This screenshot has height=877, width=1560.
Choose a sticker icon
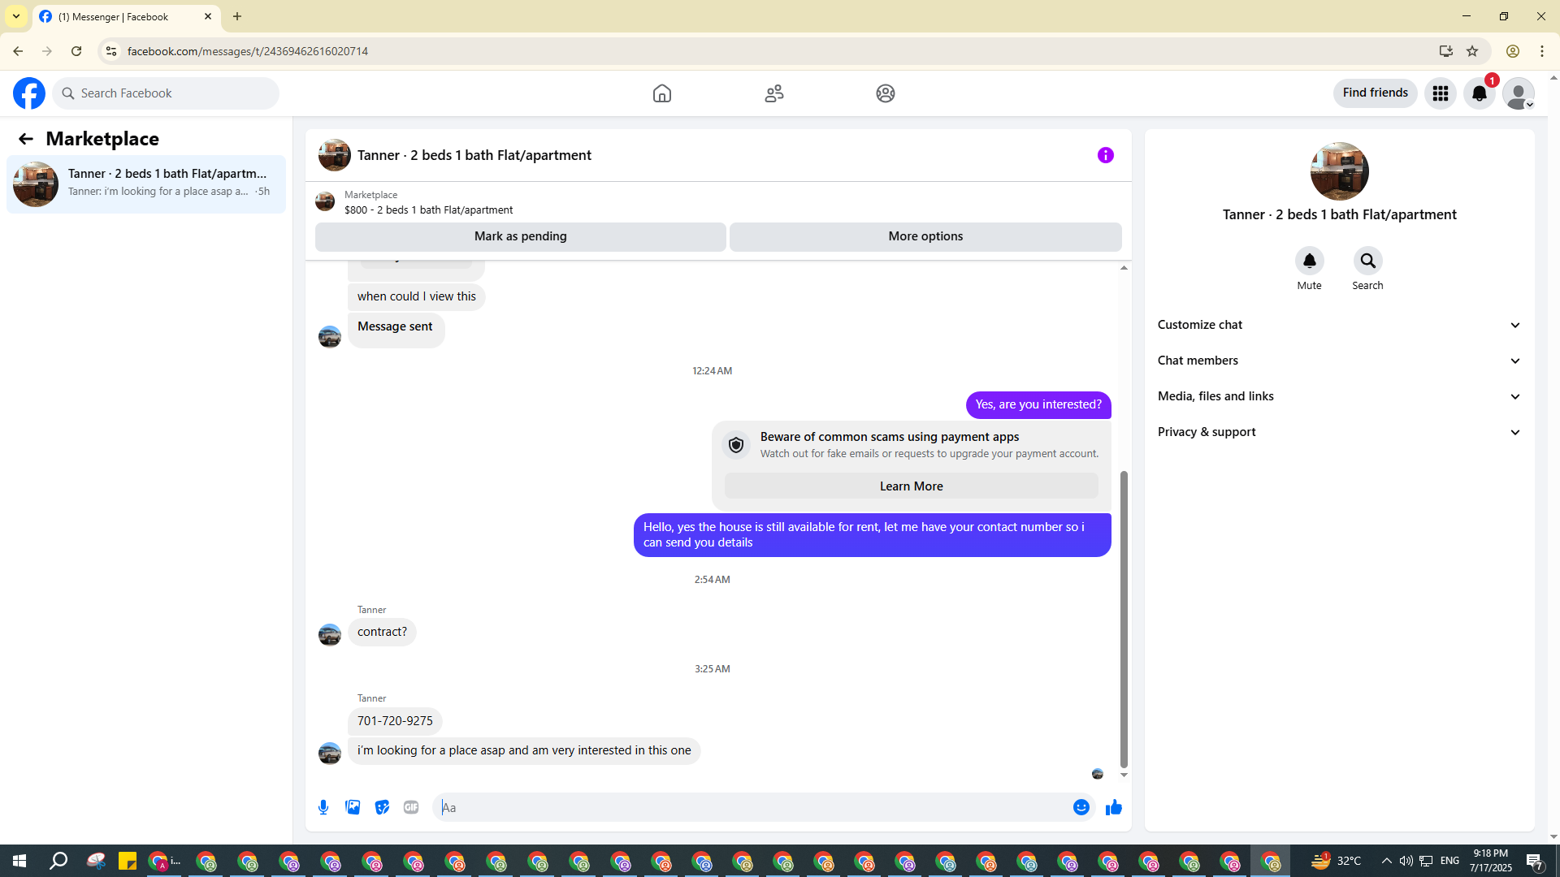(382, 807)
